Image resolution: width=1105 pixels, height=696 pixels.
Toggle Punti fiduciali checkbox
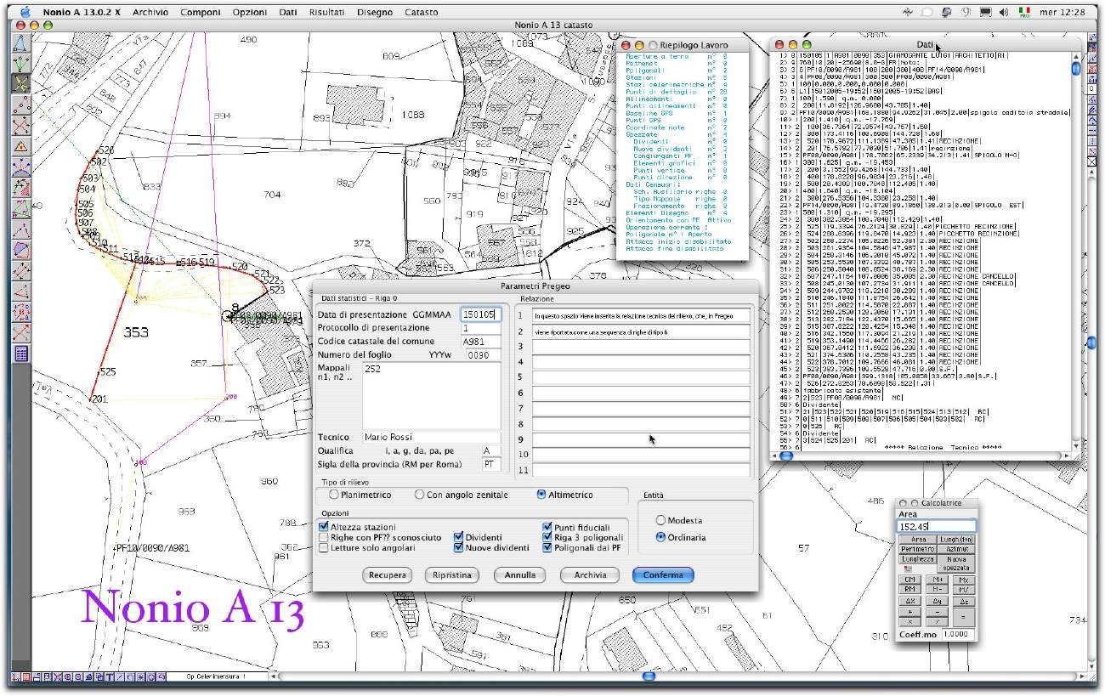point(547,527)
